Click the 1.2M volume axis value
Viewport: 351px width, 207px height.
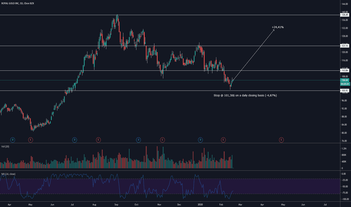pyautogui.click(x=344, y=149)
